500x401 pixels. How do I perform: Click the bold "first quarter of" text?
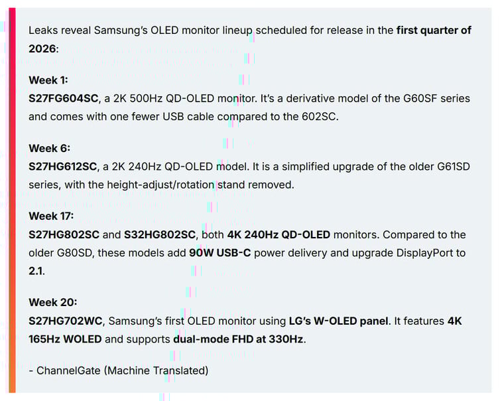(x=434, y=31)
